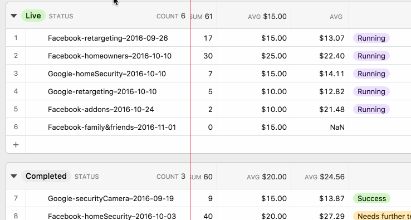The image size is (411, 220).
Task: Open AVG $15.00 summary dropdown
Action: point(267,17)
